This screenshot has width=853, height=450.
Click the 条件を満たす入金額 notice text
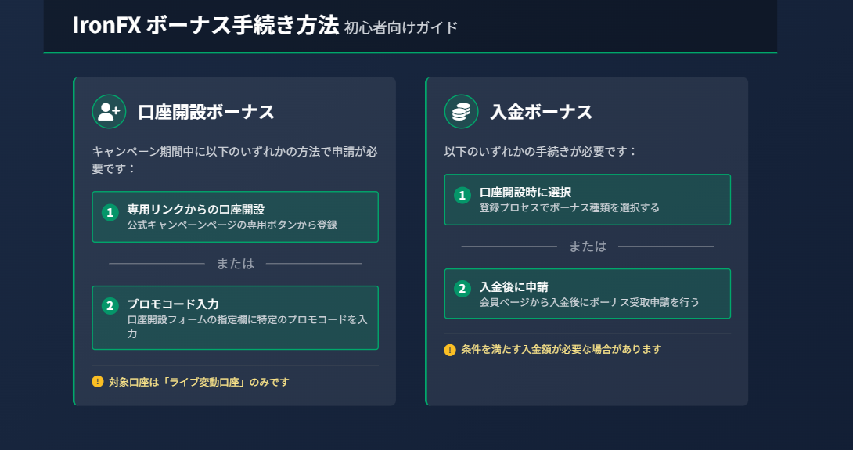click(x=561, y=349)
